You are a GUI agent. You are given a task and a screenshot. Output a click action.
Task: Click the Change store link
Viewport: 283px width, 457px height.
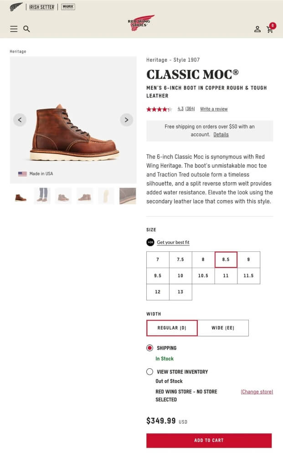(257, 392)
